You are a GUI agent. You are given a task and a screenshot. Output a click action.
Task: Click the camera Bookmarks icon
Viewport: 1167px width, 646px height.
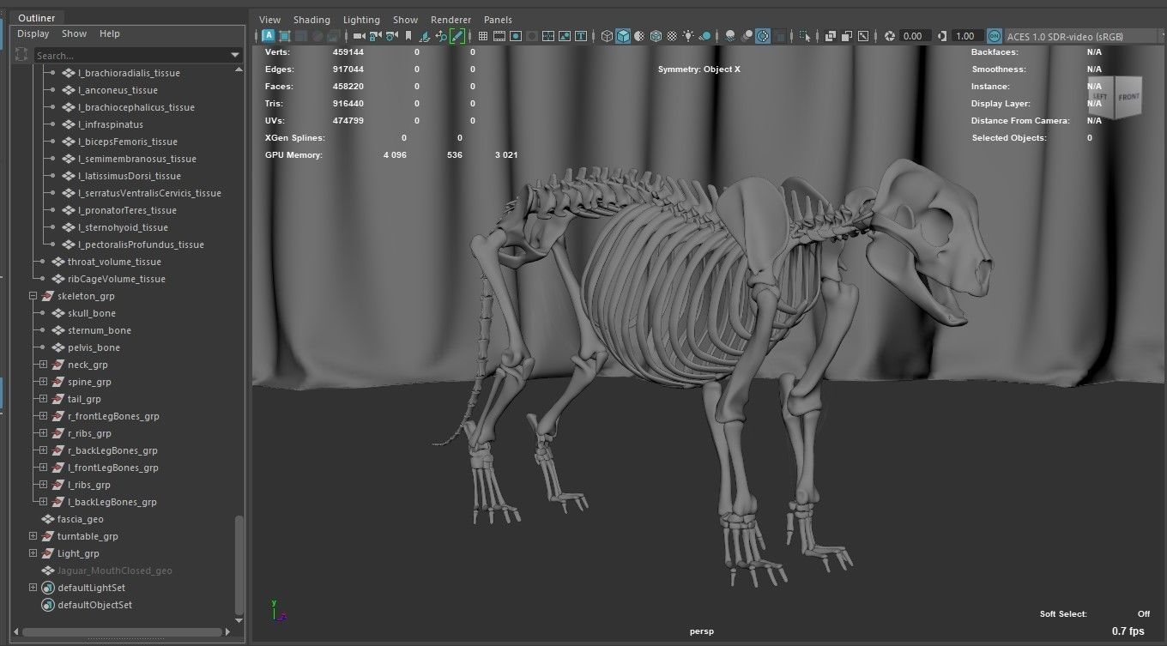coord(408,36)
